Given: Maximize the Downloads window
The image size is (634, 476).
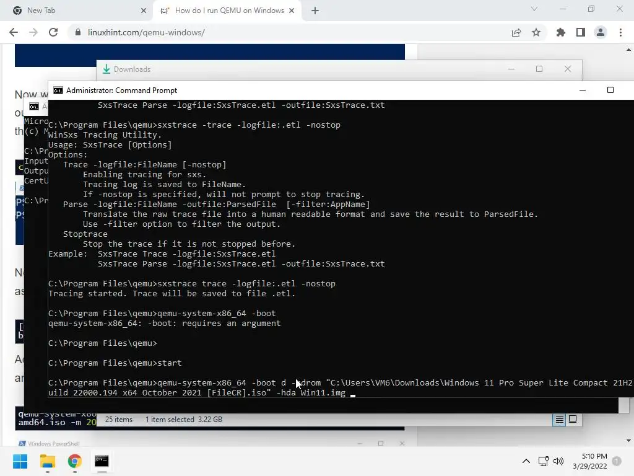Looking at the screenshot, I should pos(539,69).
